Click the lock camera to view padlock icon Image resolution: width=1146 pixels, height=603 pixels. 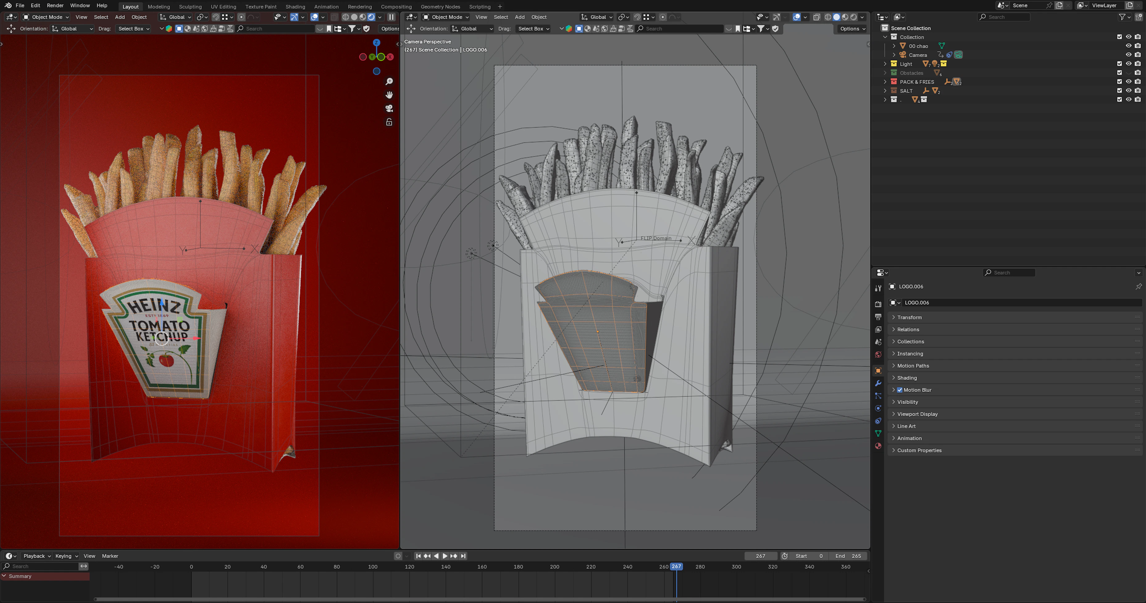[389, 122]
